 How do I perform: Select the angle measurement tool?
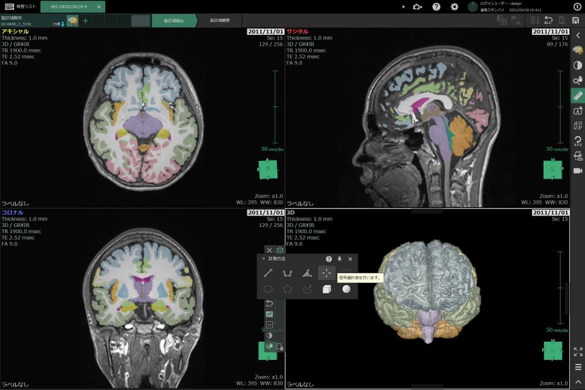tap(306, 272)
